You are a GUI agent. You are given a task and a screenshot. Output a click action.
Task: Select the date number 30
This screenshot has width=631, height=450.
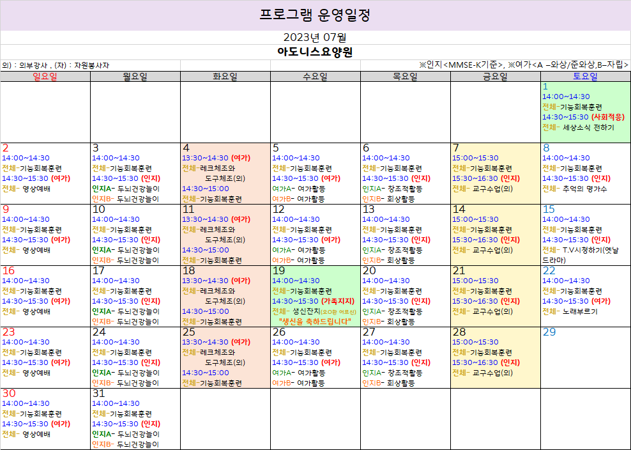coord(9,393)
